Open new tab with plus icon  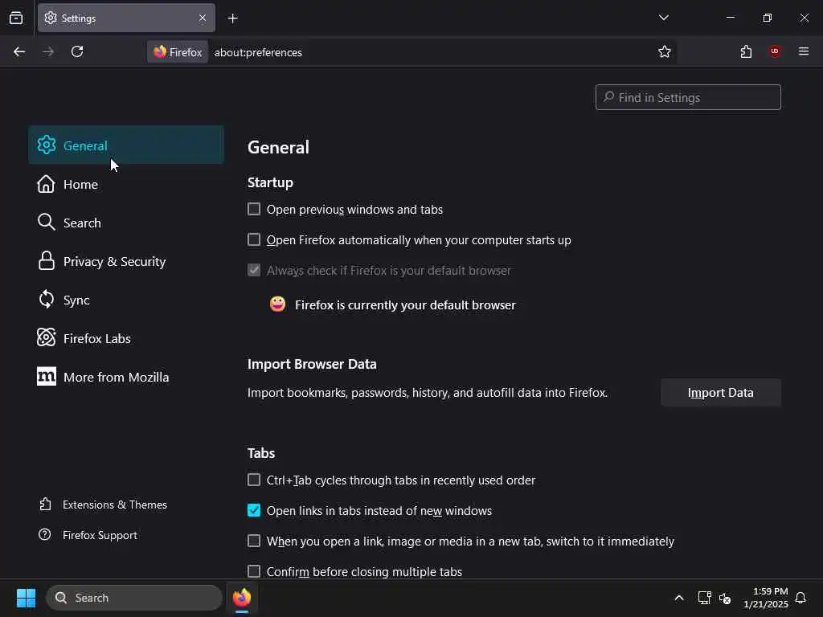(232, 18)
